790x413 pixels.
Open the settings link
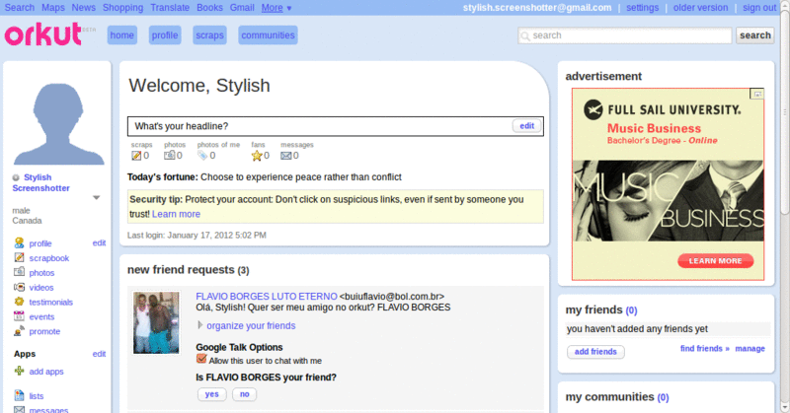(x=643, y=8)
